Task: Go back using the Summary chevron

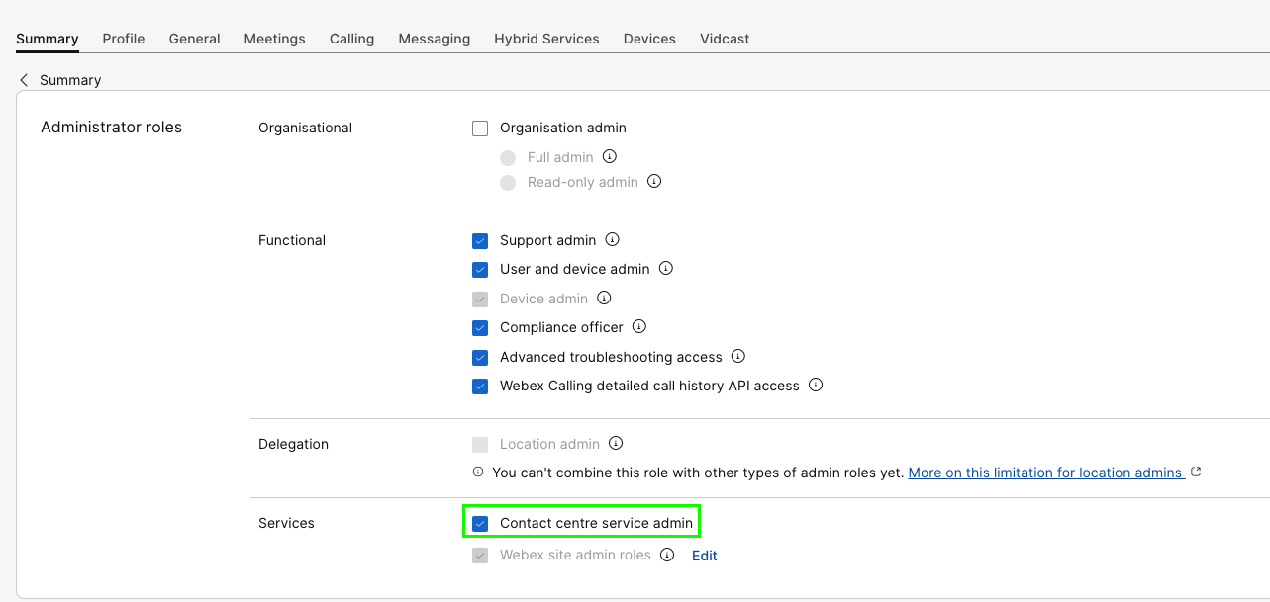Action: point(24,79)
